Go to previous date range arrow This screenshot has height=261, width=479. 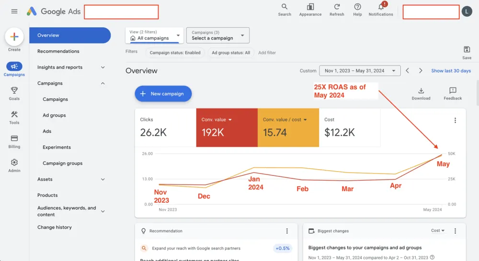[x=407, y=70]
